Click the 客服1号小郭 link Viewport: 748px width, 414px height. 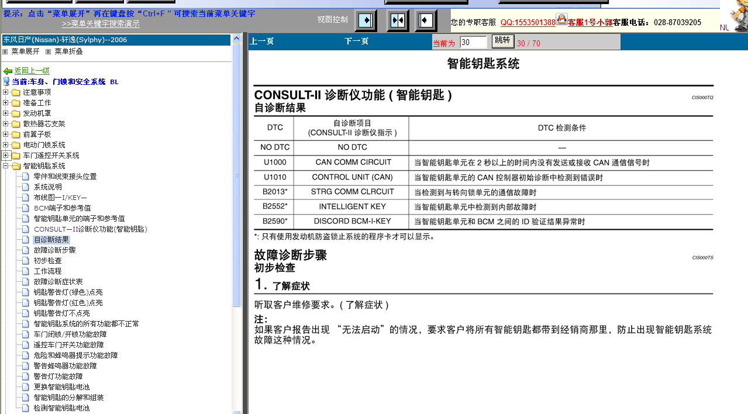coord(590,22)
